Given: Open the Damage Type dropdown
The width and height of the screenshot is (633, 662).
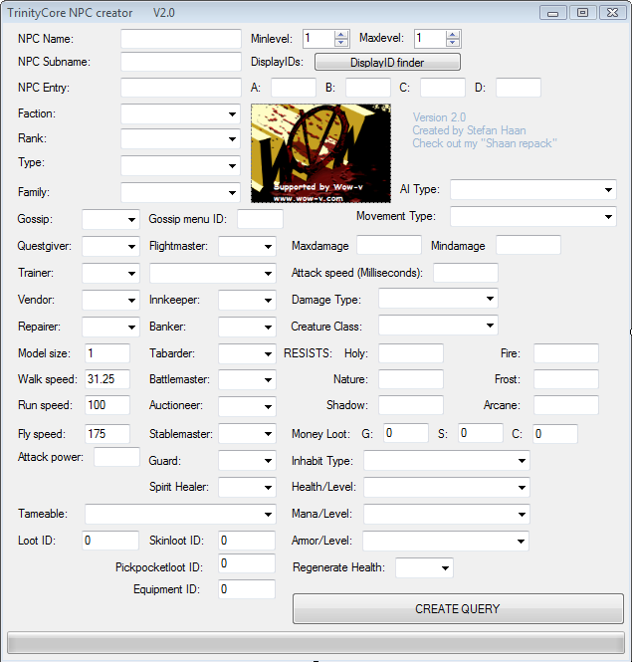Looking at the screenshot, I should tap(438, 299).
